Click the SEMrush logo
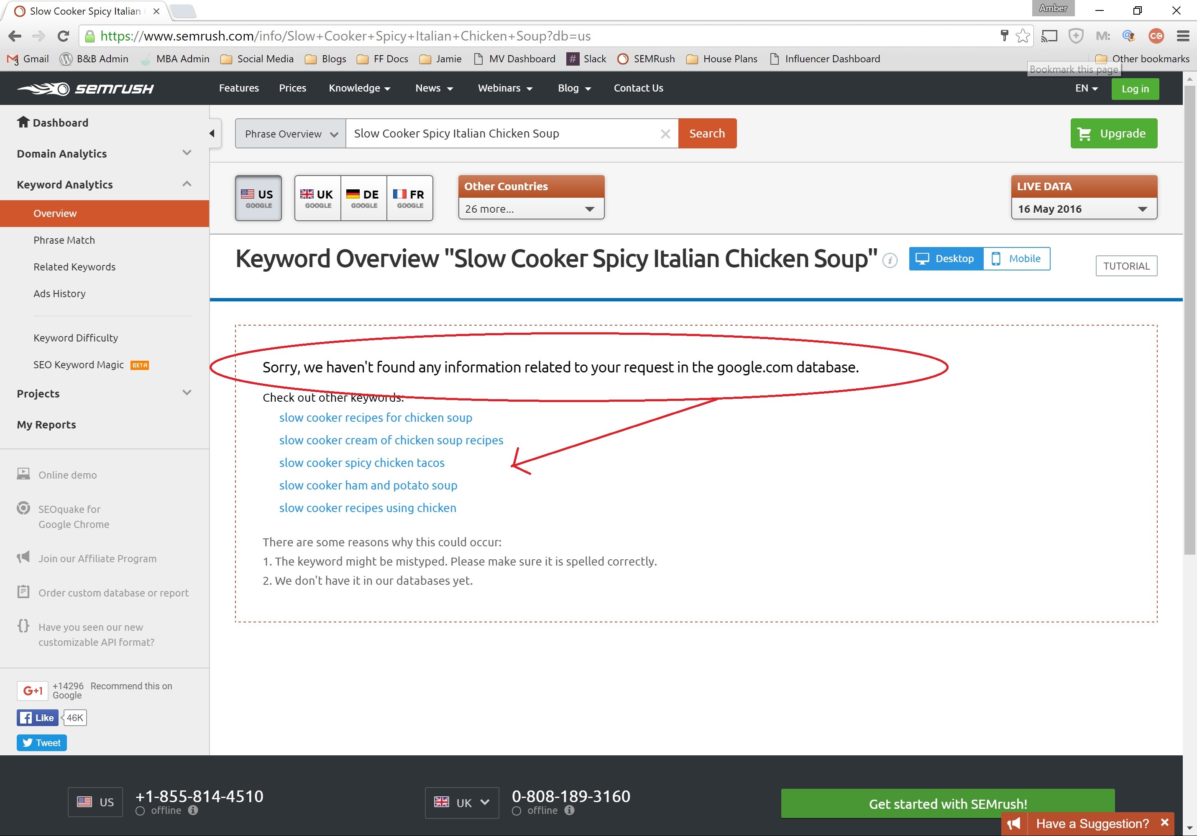Viewport: 1197px width, 836px height. tap(85, 89)
